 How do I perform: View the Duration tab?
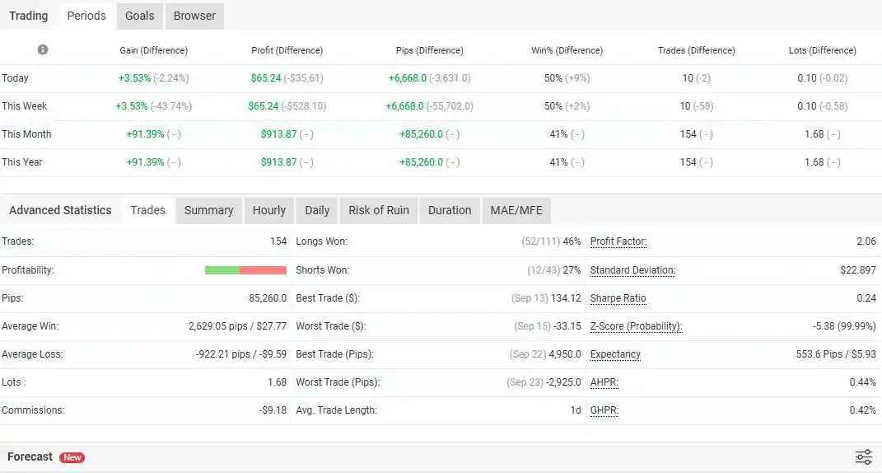(x=450, y=210)
